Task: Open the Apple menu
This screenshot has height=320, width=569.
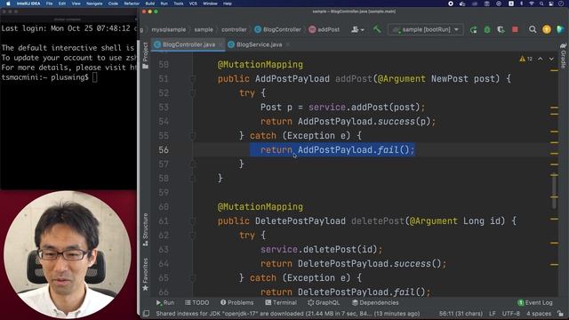Action: tap(8, 4)
